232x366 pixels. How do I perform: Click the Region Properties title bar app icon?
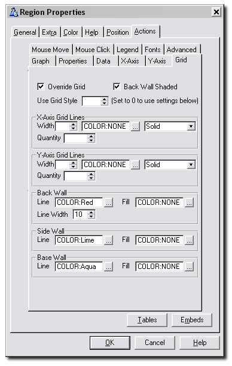click(x=14, y=12)
